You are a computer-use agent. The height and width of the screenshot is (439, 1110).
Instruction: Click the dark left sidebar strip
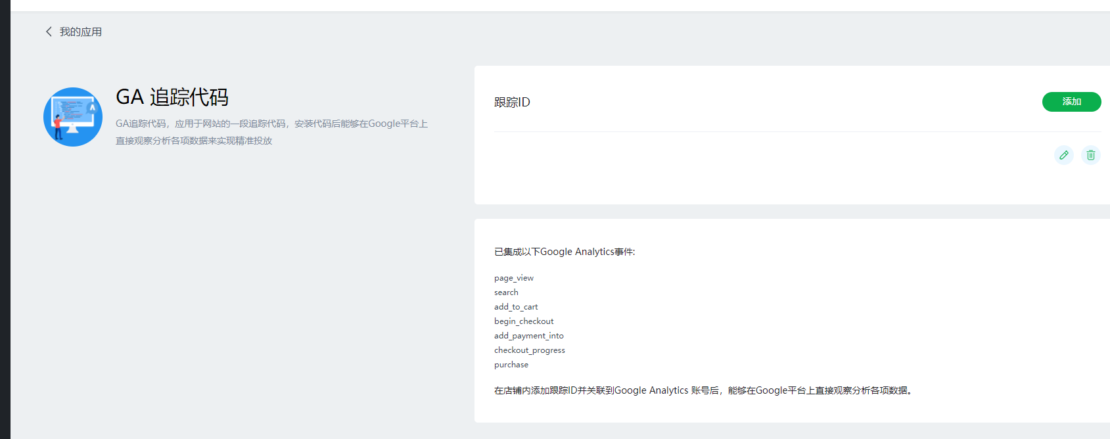click(x=5, y=219)
